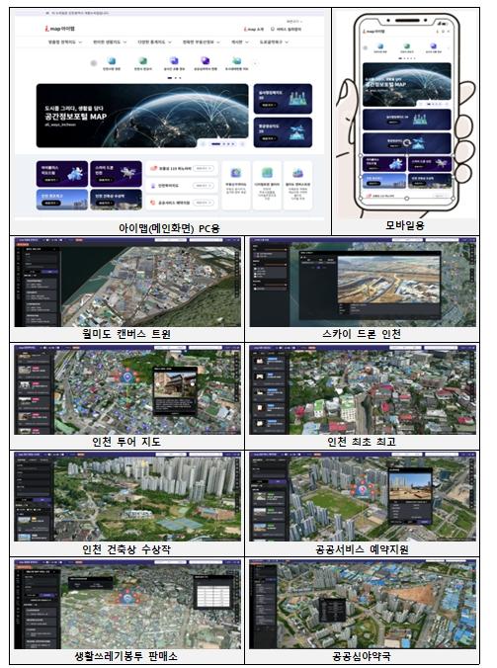Expand the 편리한 생활지도 menu dropdown
This screenshot has width=497, height=668.
point(110,42)
